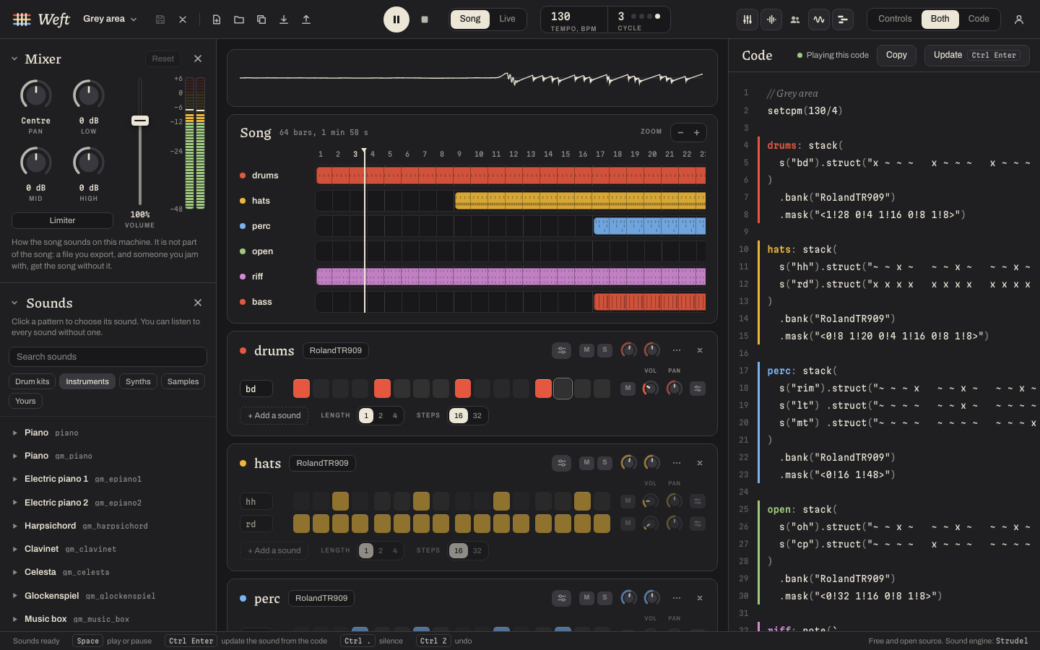Screen dimensions: 1040x650
Task: Toggle the song timeline arrangement icon
Action: (843, 19)
